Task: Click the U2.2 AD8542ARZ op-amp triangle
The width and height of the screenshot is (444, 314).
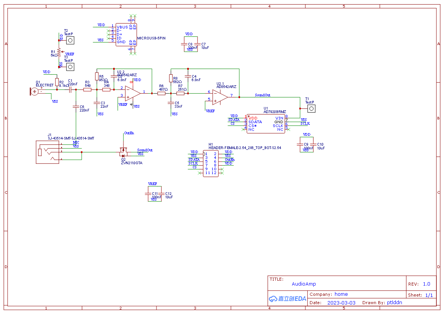Action: [133, 93]
